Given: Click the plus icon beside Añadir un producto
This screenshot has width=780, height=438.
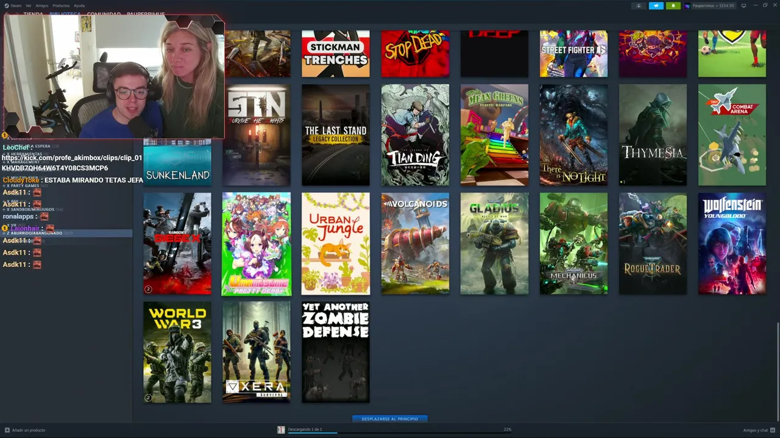Looking at the screenshot, I should click(6, 430).
